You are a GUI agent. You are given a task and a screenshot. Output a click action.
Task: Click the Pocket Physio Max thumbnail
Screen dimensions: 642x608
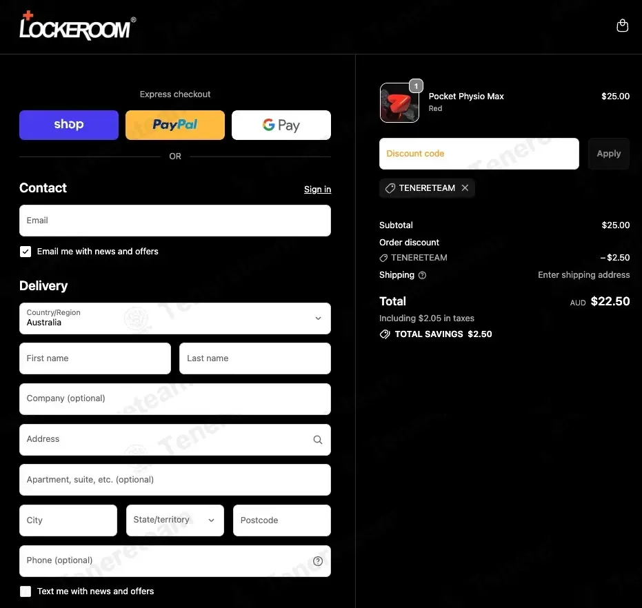(x=399, y=103)
